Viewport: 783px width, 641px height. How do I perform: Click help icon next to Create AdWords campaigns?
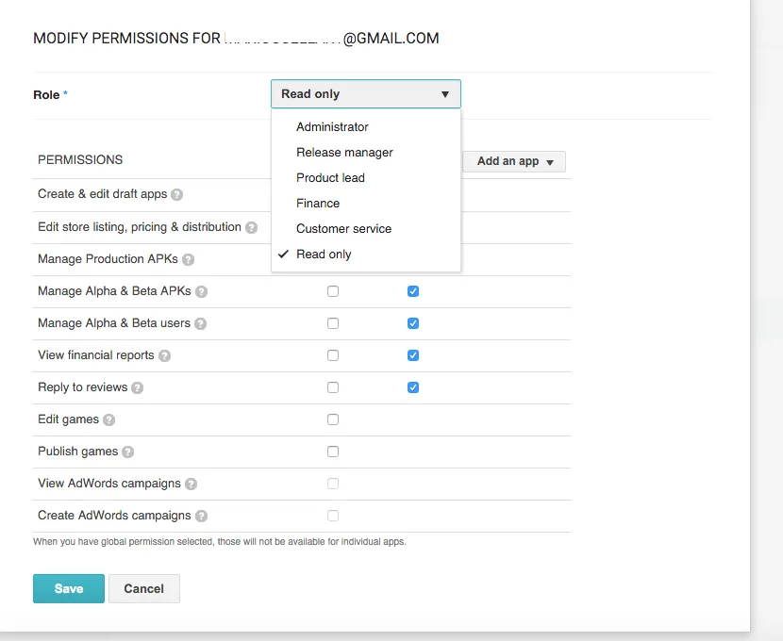pyautogui.click(x=201, y=516)
